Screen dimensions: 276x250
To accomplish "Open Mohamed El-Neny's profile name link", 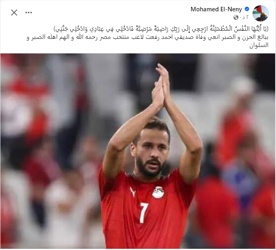I will point(216,9).
